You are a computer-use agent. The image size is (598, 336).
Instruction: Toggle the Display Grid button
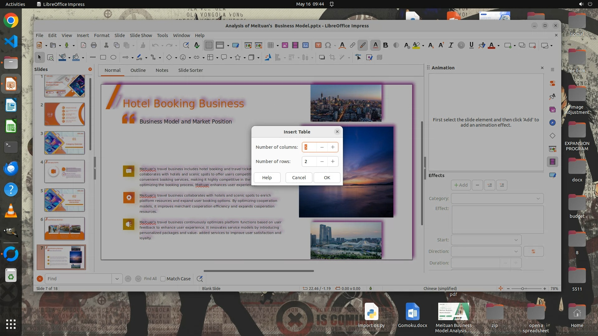click(209, 45)
